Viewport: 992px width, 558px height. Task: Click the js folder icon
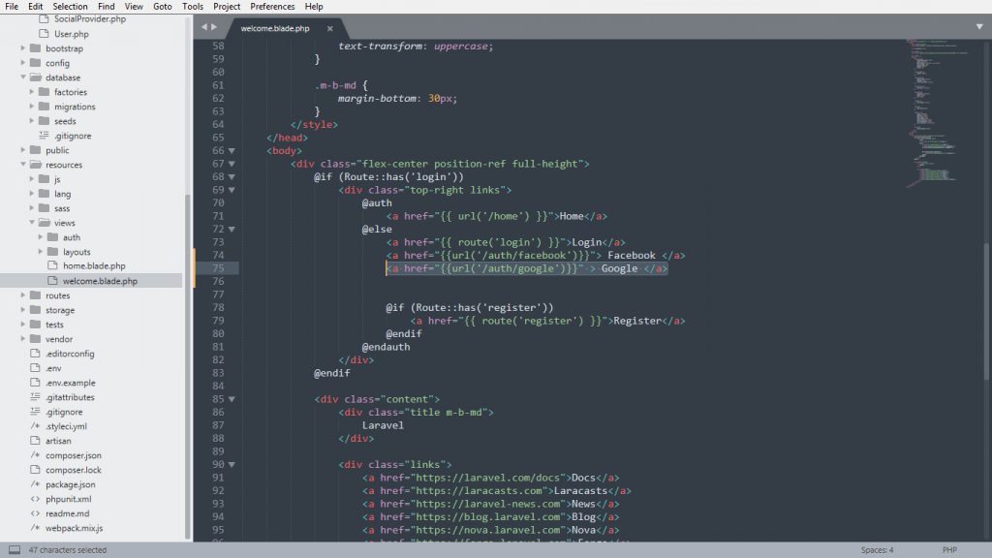(x=45, y=179)
